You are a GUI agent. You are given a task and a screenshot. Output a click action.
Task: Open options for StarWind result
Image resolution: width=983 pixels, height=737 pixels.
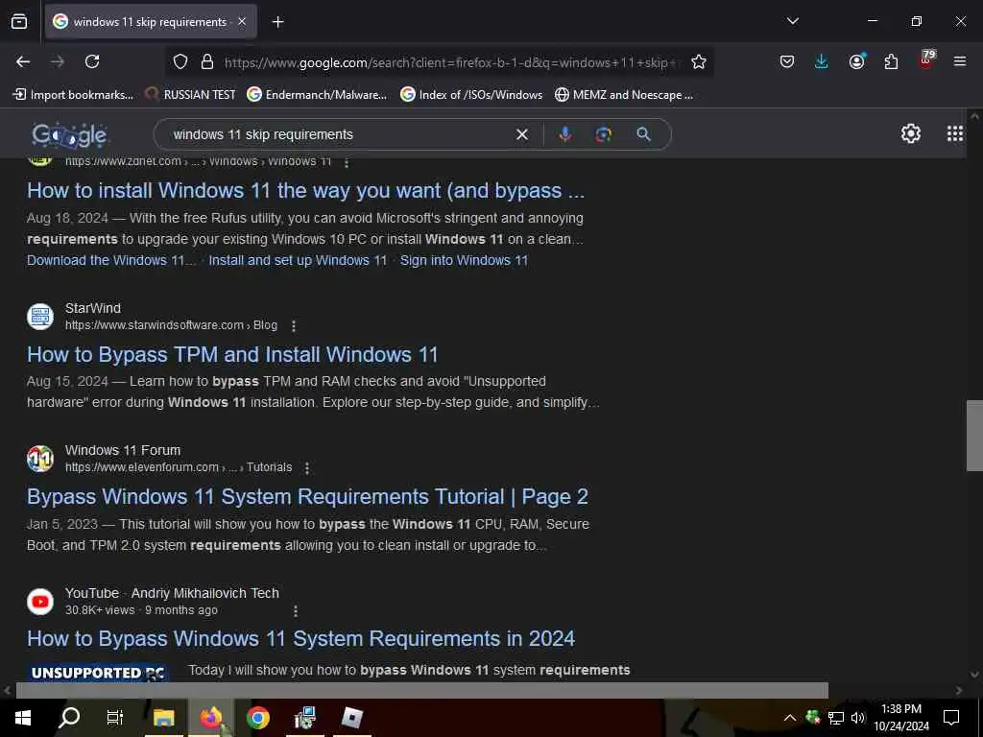[294, 326]
